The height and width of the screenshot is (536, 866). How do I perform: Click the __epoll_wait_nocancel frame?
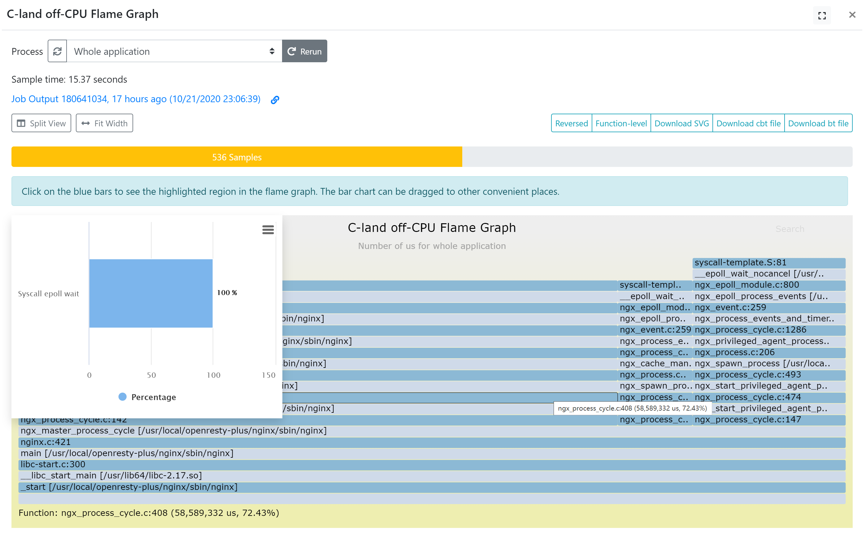(768, 274)
